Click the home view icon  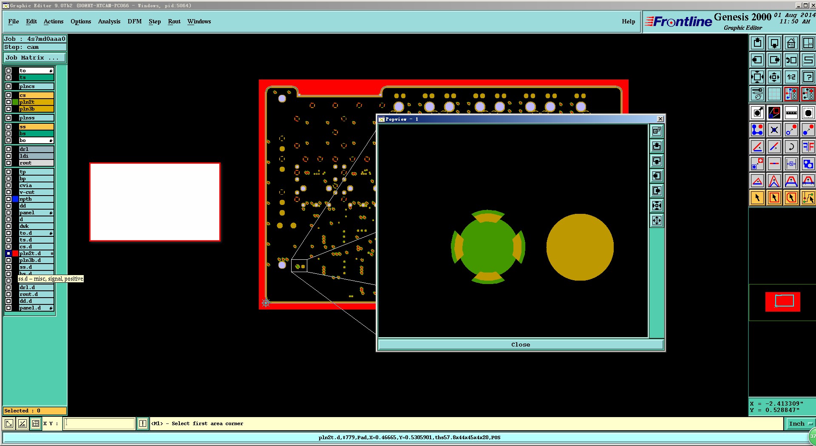(791, 43)
